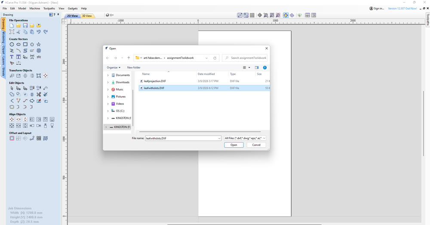
Task: Click the Weld vectors icon
Action: click(12, 94)
